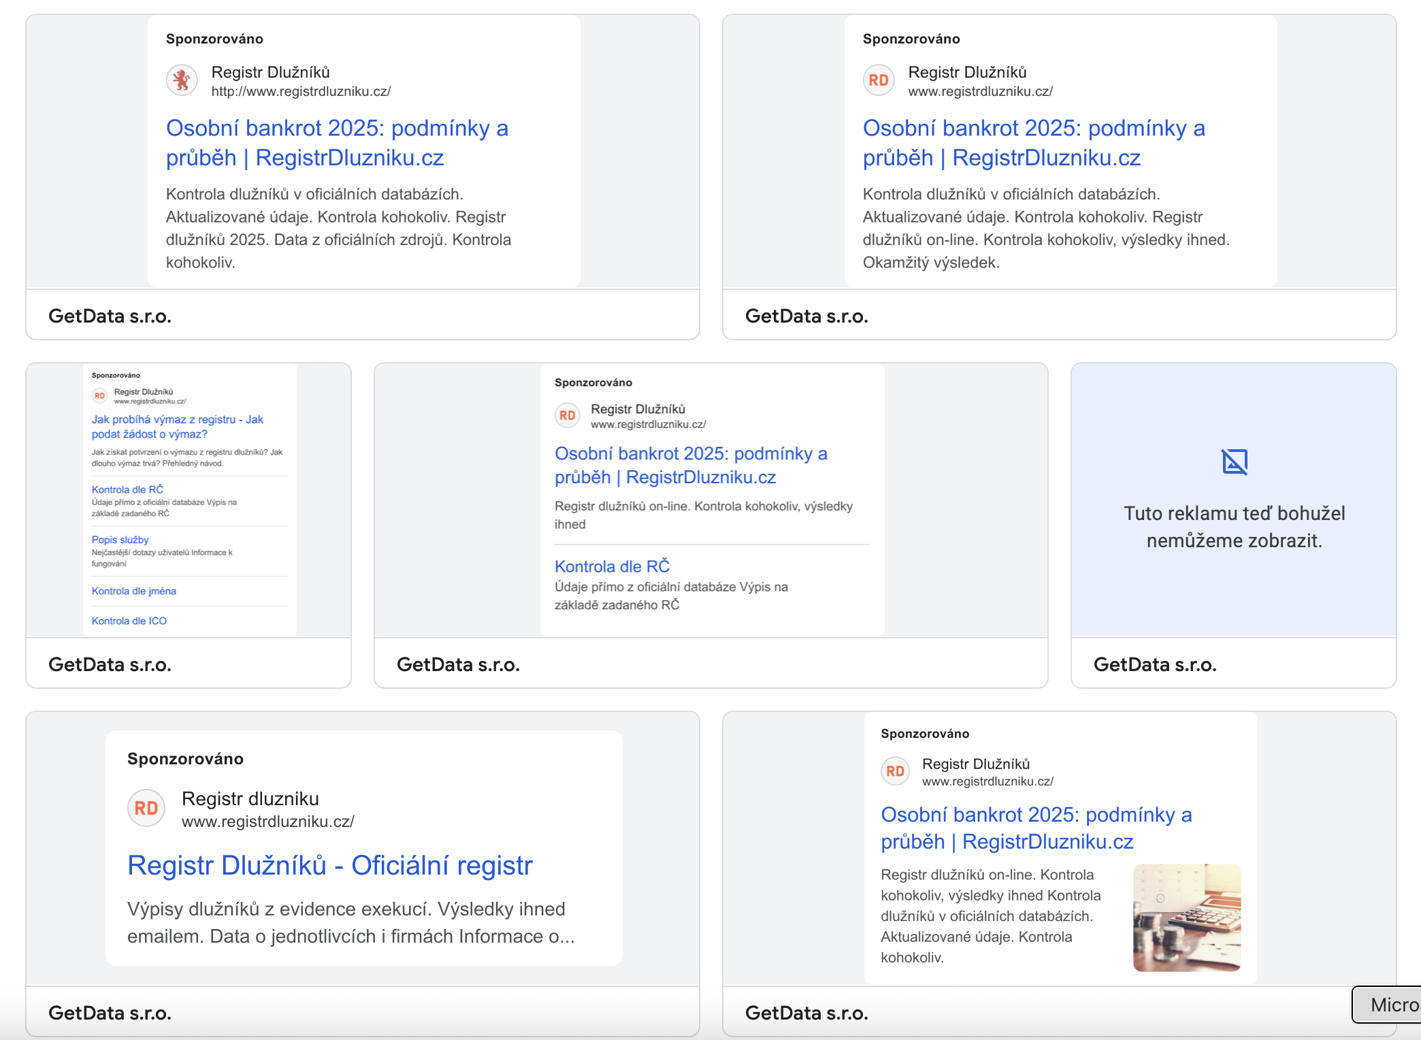Click the red lion favicon in first ad
This screenshot has height=1040, width=1421.
(x=182, y=80)
